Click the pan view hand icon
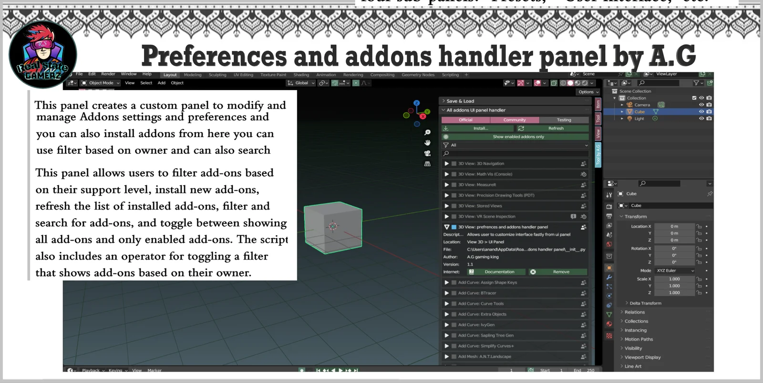This screenshot has width=763, height=383. pyautogui.click(x=427, y=142)
